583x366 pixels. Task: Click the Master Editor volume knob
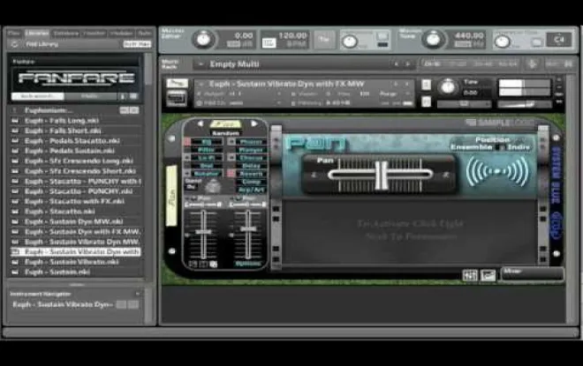pyautogui.click(x=203, y=40)
